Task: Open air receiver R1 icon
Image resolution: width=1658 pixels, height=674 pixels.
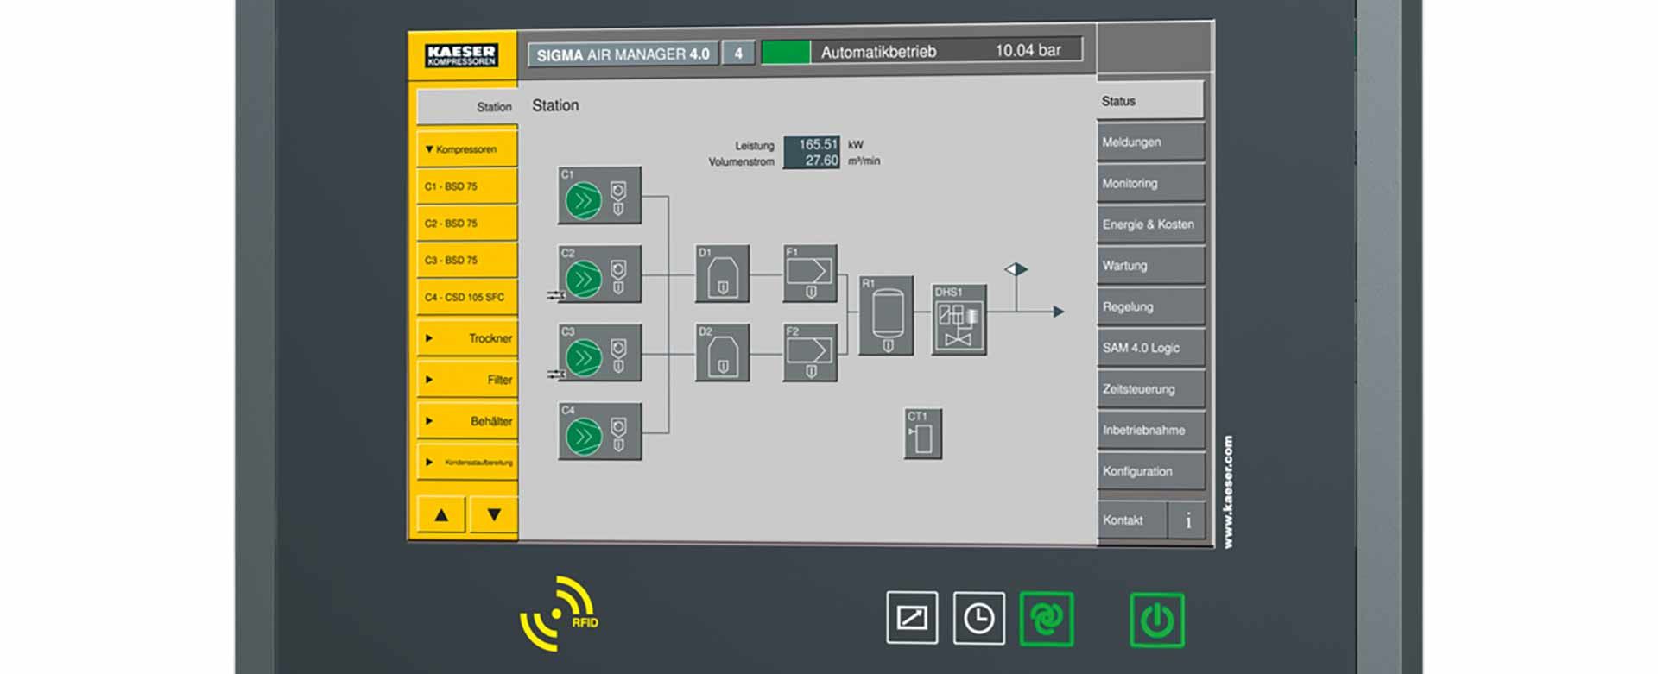Action: 886,316
